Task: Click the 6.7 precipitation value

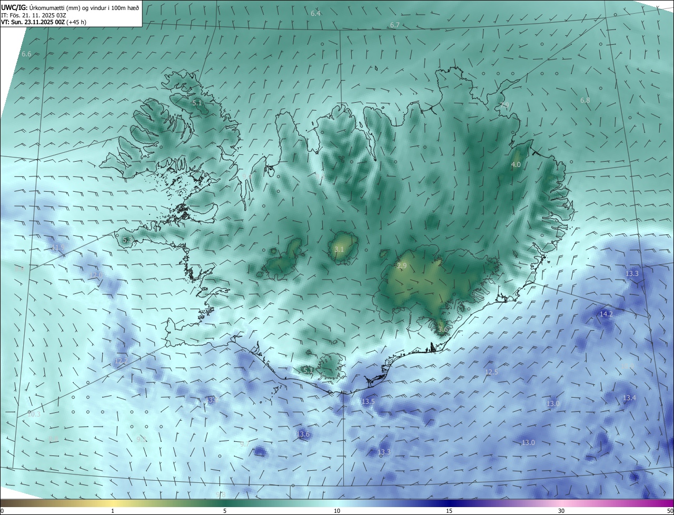Action: click(394, 25)
